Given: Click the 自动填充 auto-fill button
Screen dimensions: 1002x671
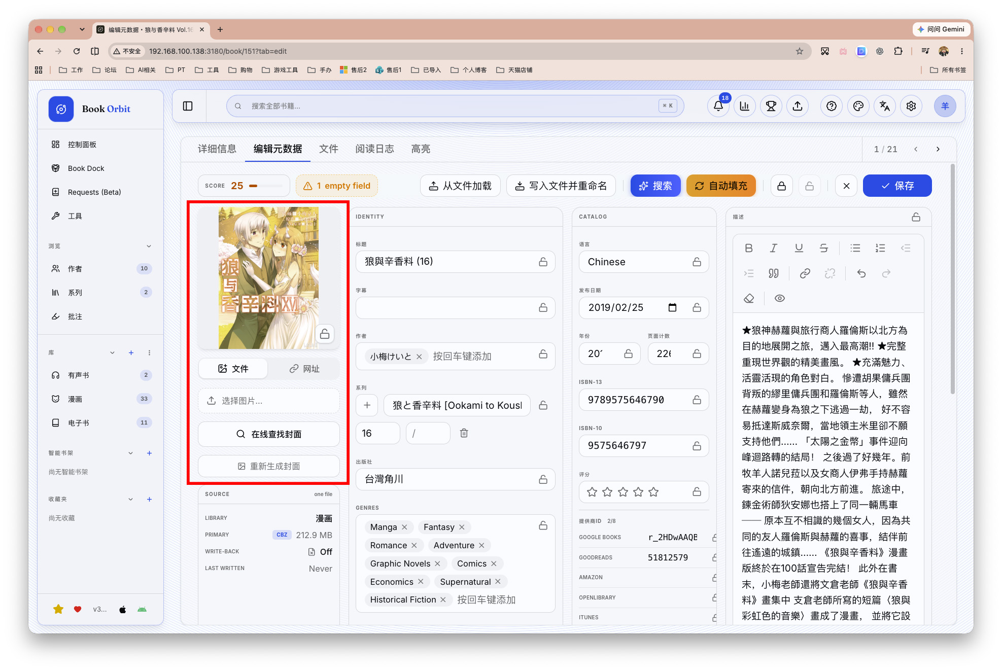Looking at the screenshot, I should coord(720,186).
